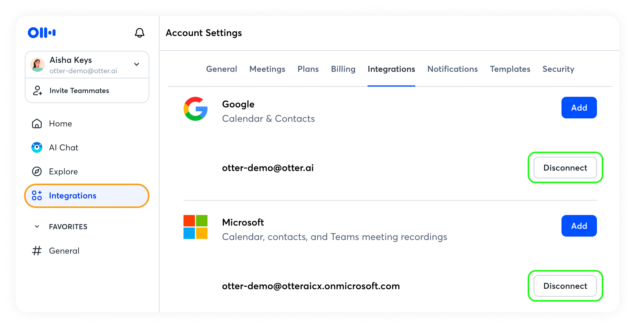Image resolution: width=635 pixels, height=328 pixels.
Task: Open the General channel hashtag
Action: click(x=37, y=251)
